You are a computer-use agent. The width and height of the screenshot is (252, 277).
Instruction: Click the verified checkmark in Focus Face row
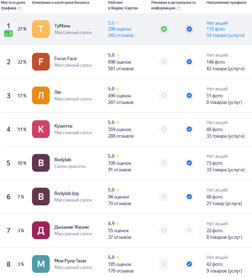click(189, 62)
